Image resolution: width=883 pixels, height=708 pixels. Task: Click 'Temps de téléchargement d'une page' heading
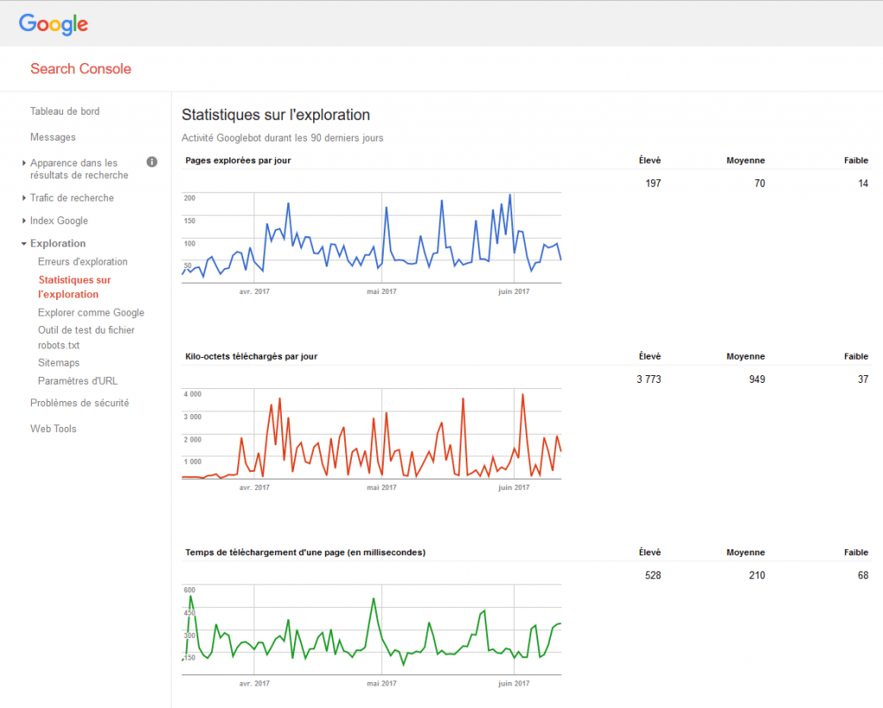click(x=305, y=553)
